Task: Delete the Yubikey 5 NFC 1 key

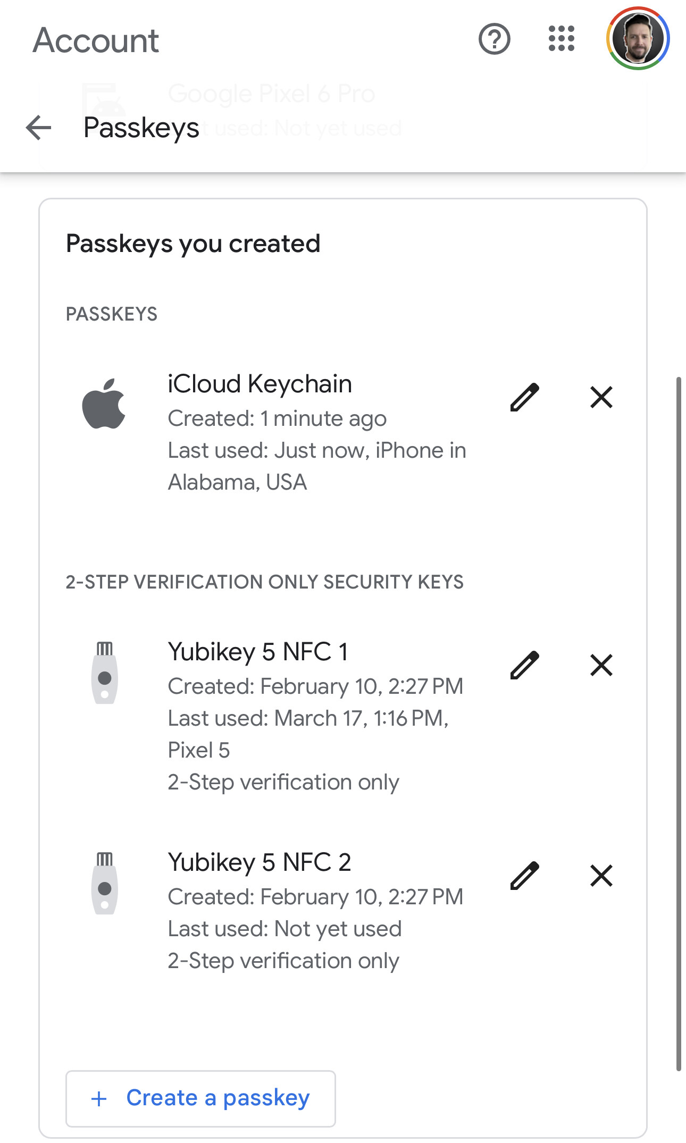Action: 601,665
